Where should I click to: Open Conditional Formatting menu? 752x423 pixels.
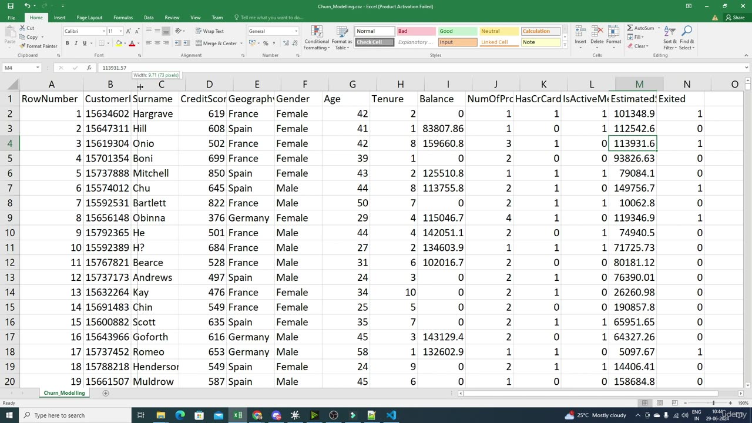(317, 38)
